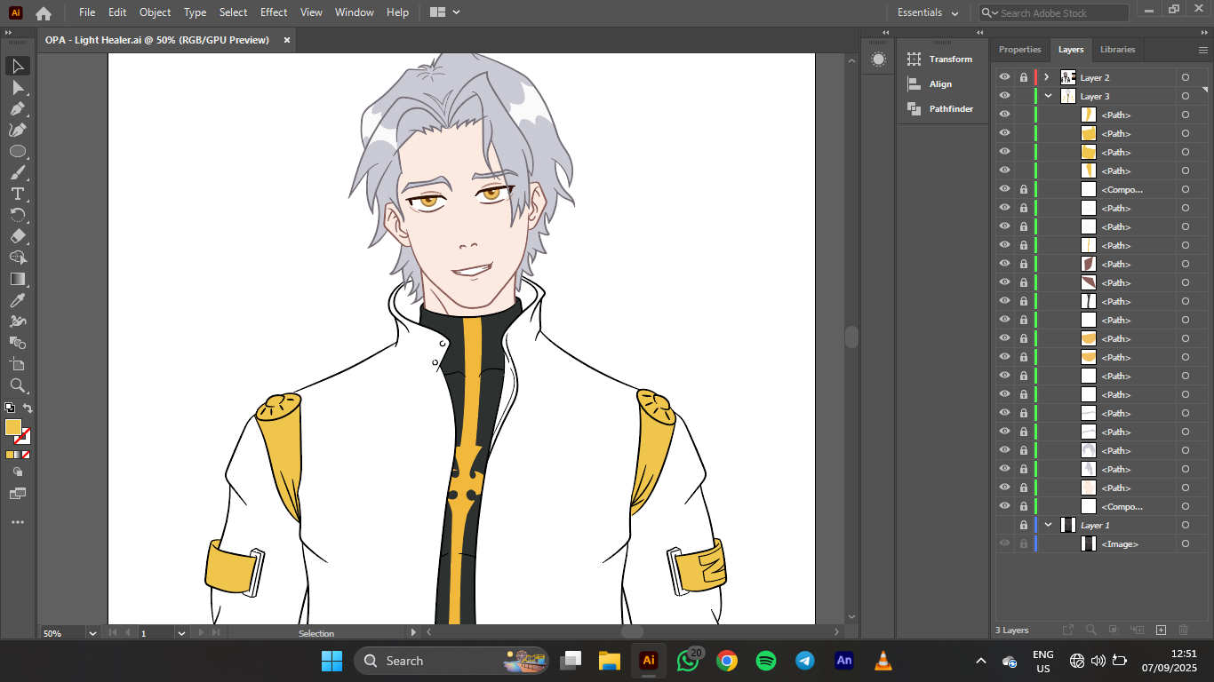Unlock Layer 1 via its lock icon
Image resolution: width=1214 pixels, height=682 pixels.
tap(1023, 525)
